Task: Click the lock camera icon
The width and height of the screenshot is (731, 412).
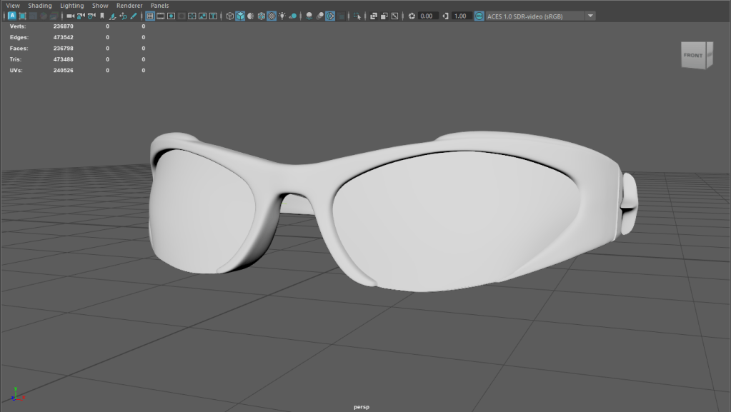Action: point(81,16)
